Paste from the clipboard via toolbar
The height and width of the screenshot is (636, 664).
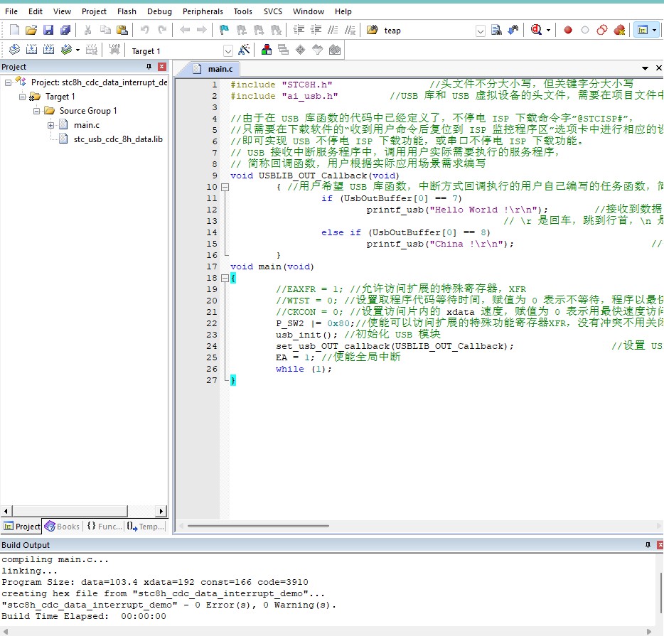click(x=122, y=30)
